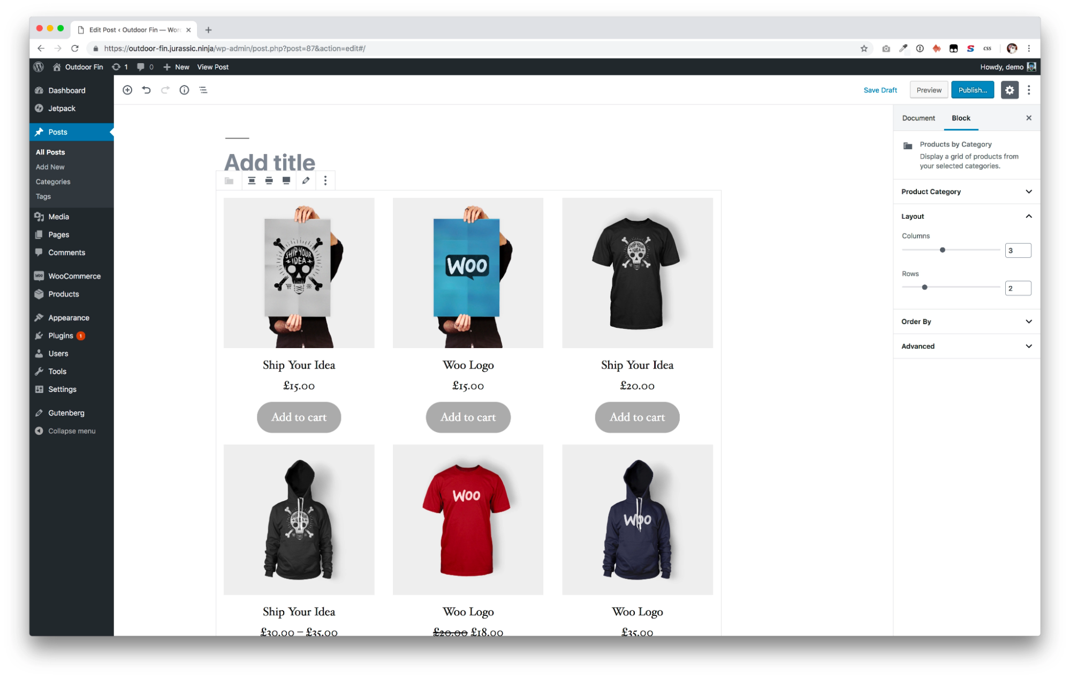The height and width of the screenshot is (678, 1070).
Task: Expand the Advanced section
Action: point(967,346)
